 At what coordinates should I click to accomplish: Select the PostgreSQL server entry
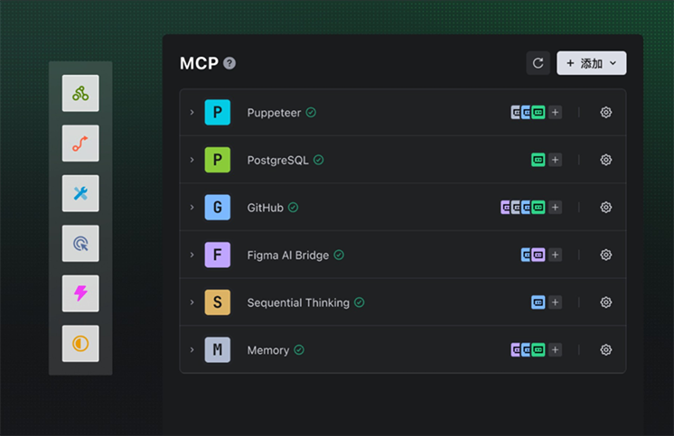click(277, 161)
